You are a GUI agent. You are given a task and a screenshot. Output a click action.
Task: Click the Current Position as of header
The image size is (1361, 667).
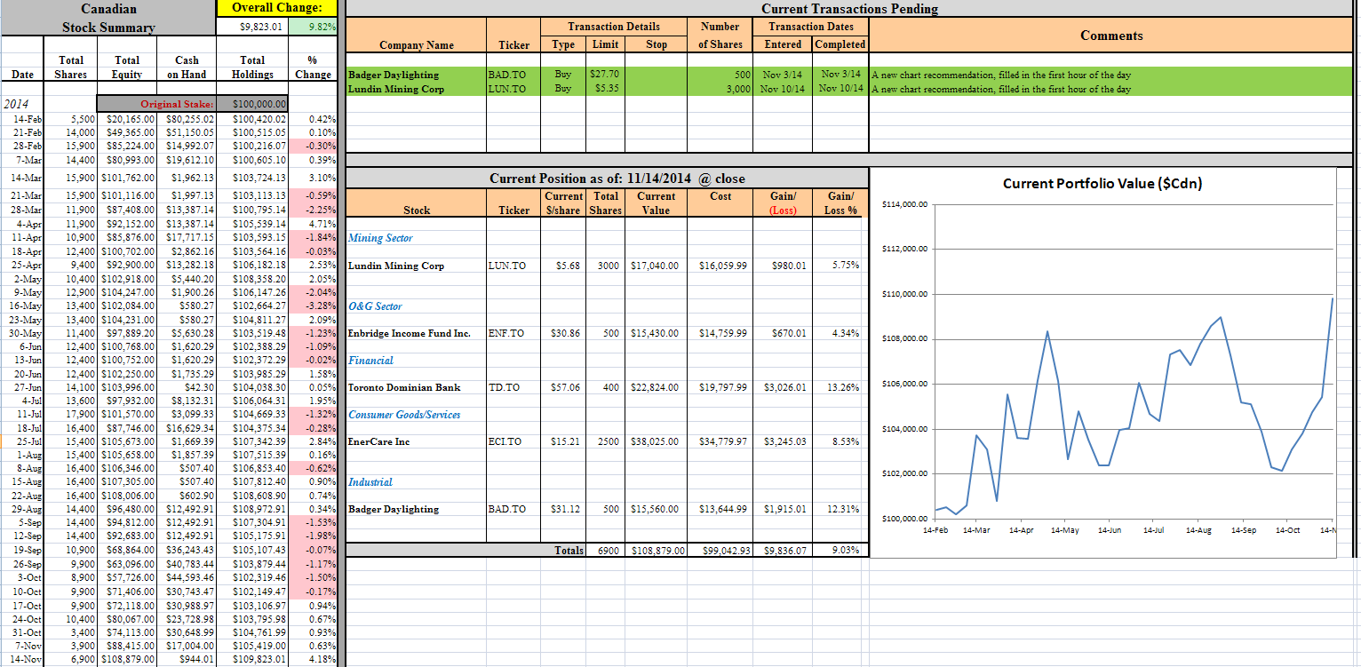(x=617, y=179)
